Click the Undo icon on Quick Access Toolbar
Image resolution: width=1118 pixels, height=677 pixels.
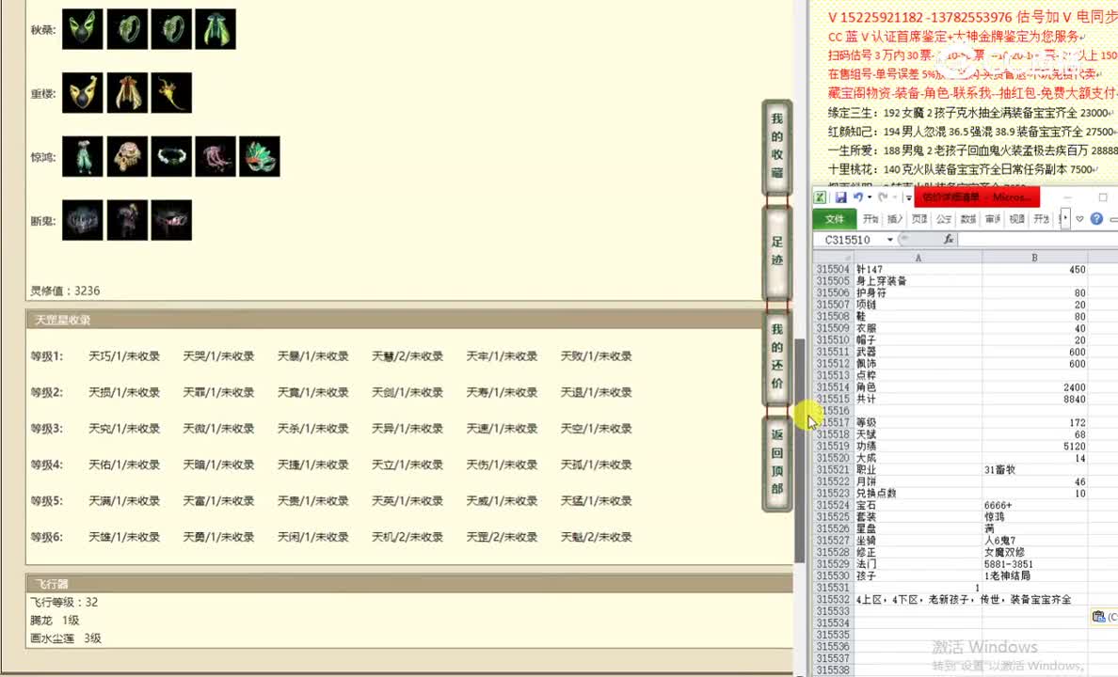858,197
